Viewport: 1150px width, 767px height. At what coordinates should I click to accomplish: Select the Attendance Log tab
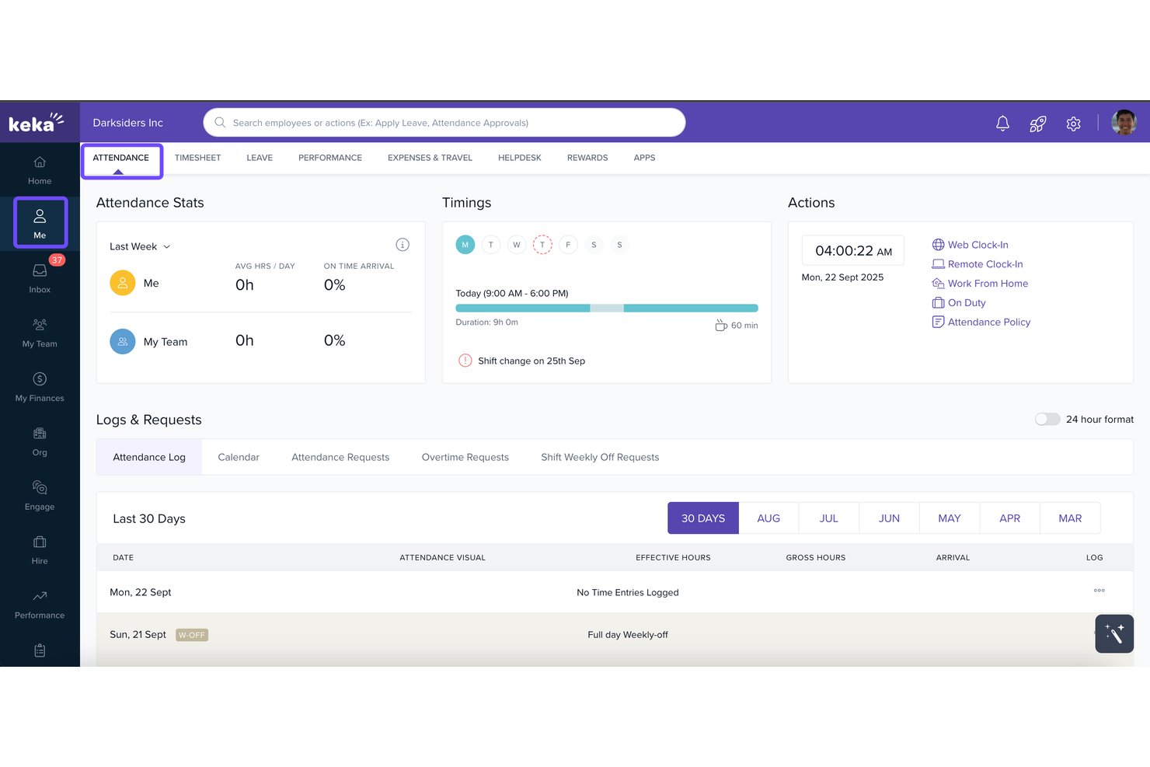(149, 457)
